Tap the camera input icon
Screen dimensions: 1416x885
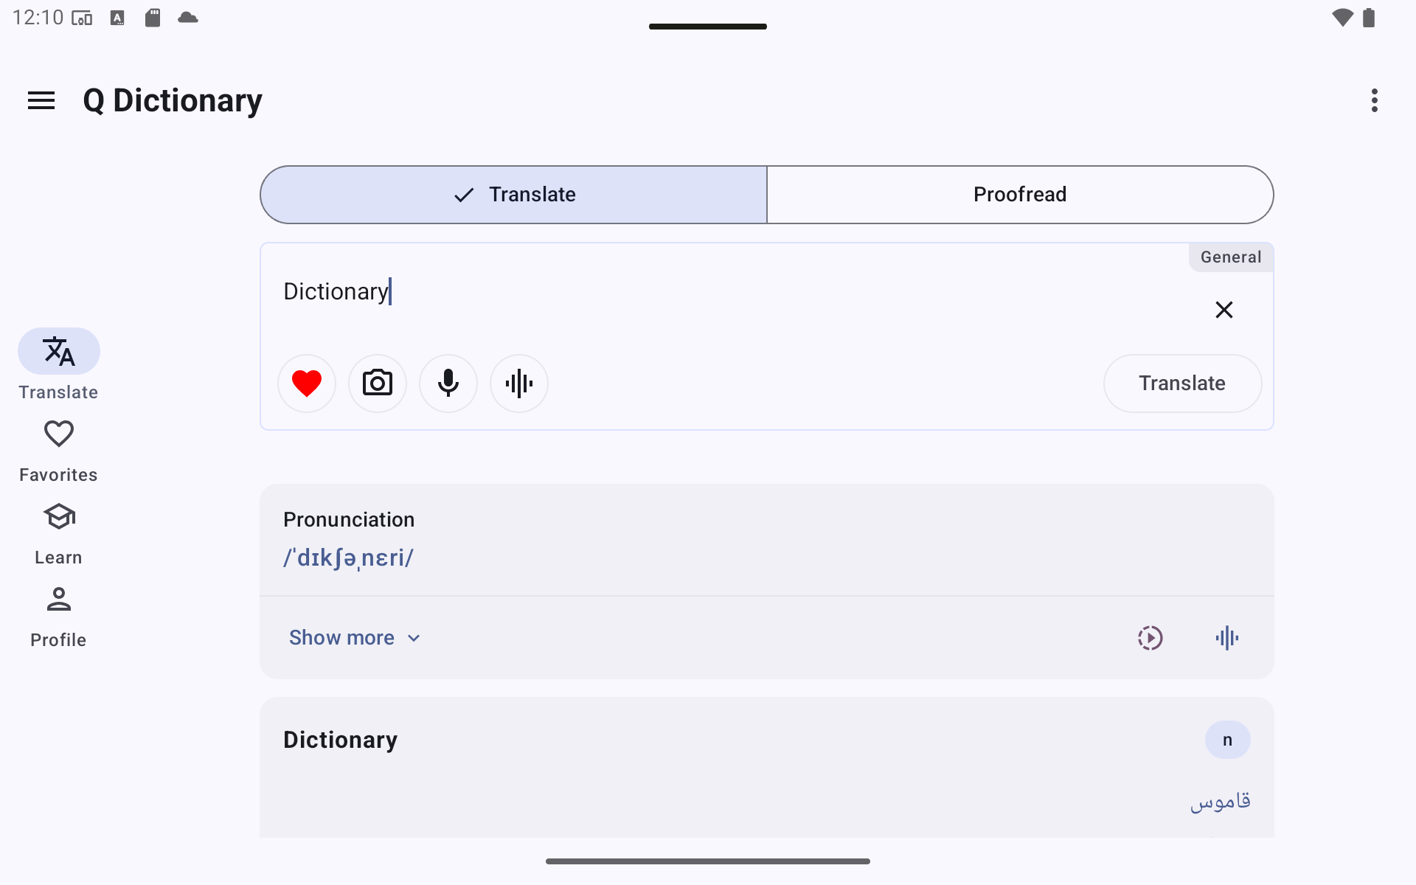[x=378, y=383]
